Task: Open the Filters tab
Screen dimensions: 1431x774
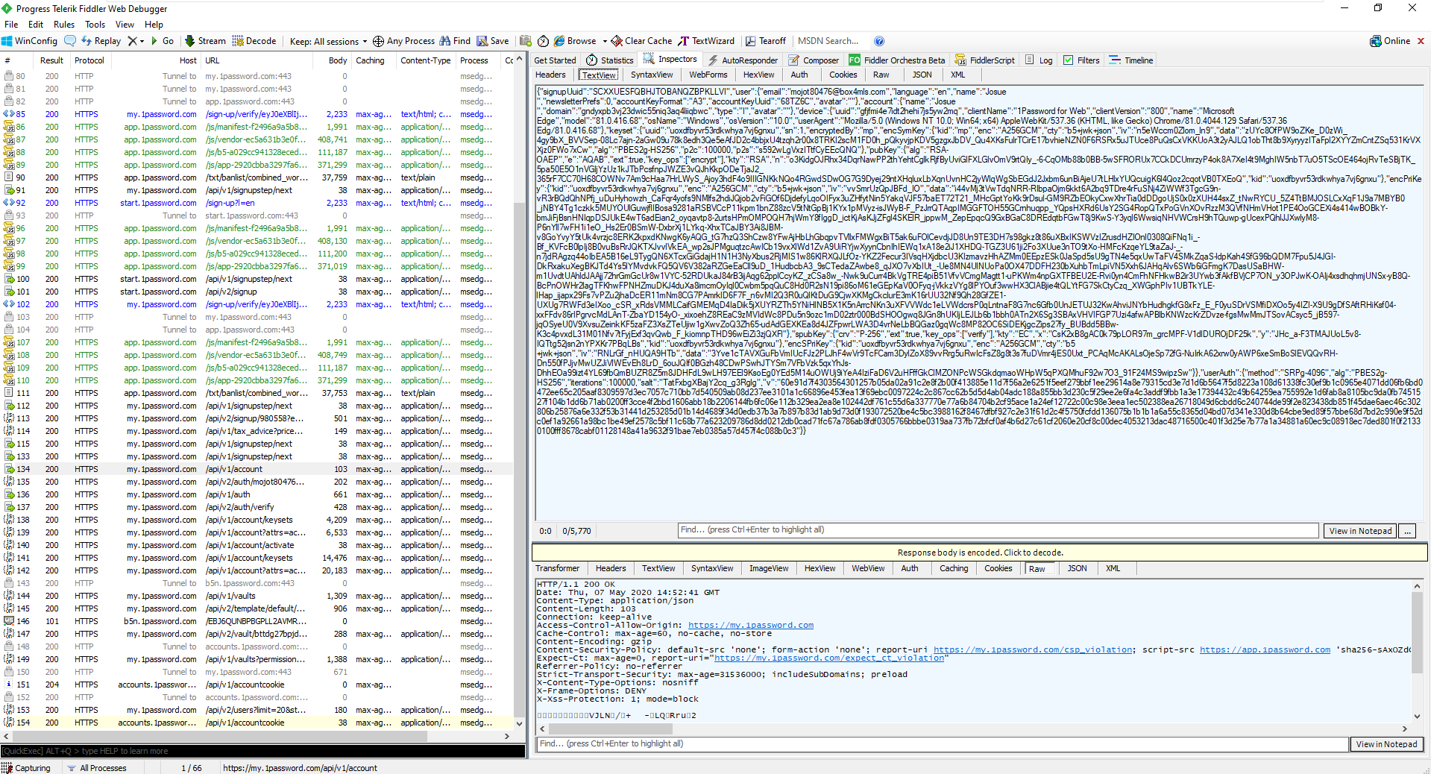Action: (1081, 60)
